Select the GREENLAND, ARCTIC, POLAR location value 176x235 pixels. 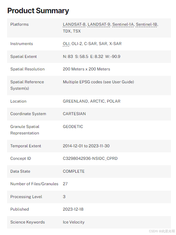coord(91,101)
